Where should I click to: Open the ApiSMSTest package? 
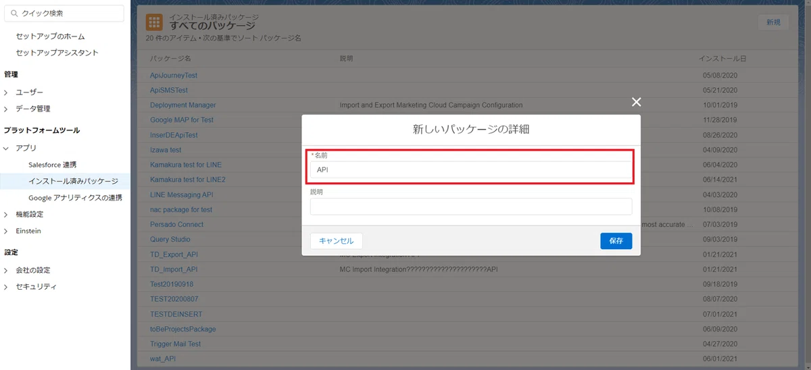[x=169, y=90]
